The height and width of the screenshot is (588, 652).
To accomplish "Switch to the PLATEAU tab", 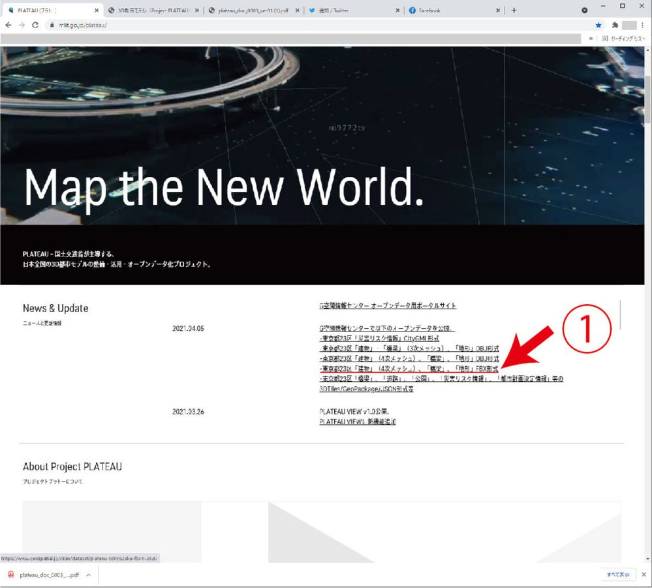I will tap(52, 10).
